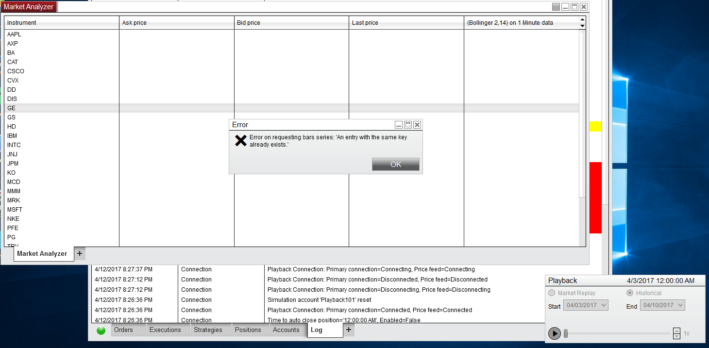Select the MSFT instrument row
Viewport: 709px width, 348px height.
click(291, 210)
